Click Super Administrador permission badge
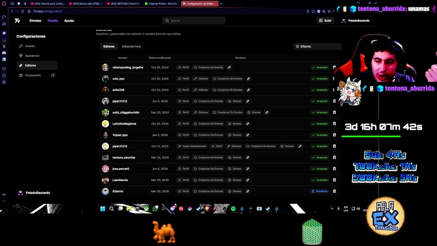 (192, 146)
